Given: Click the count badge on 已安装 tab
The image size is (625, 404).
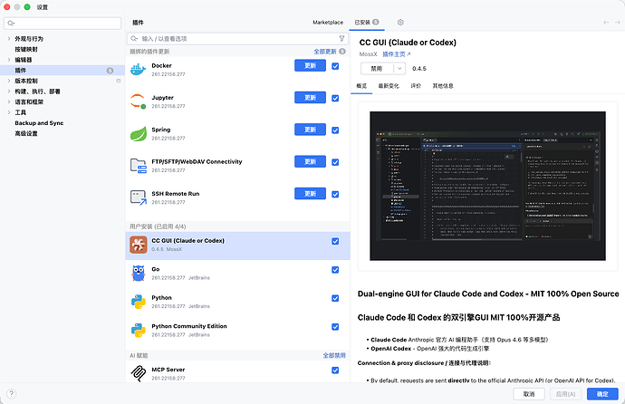Looking at the screenshot, I should point(376,22).
